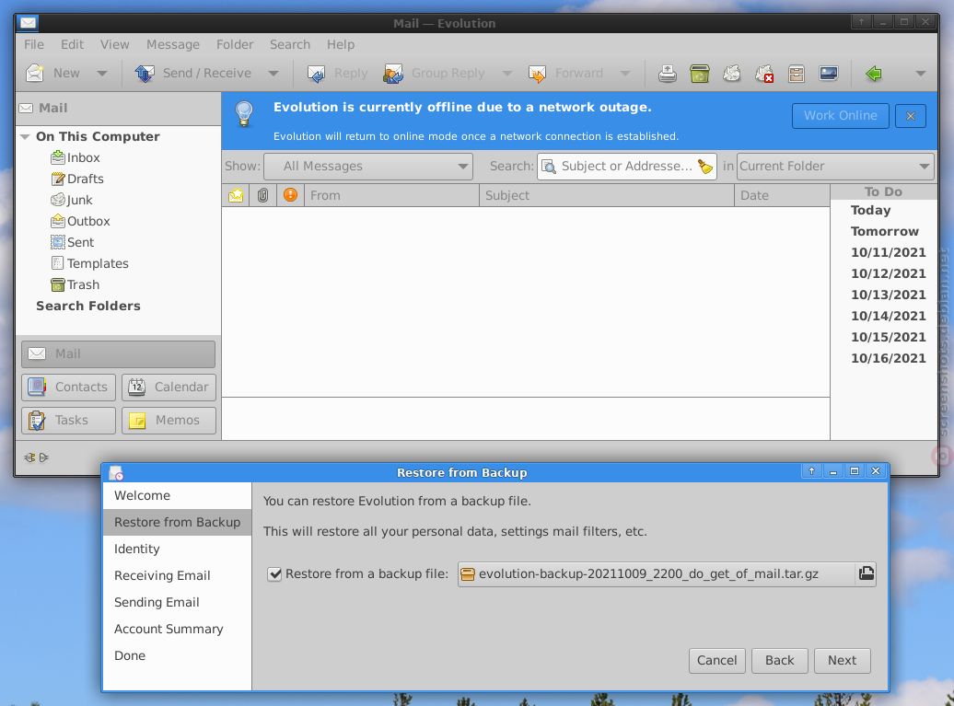Select the Trash folder
954x706 pixels.
[75, 284]
